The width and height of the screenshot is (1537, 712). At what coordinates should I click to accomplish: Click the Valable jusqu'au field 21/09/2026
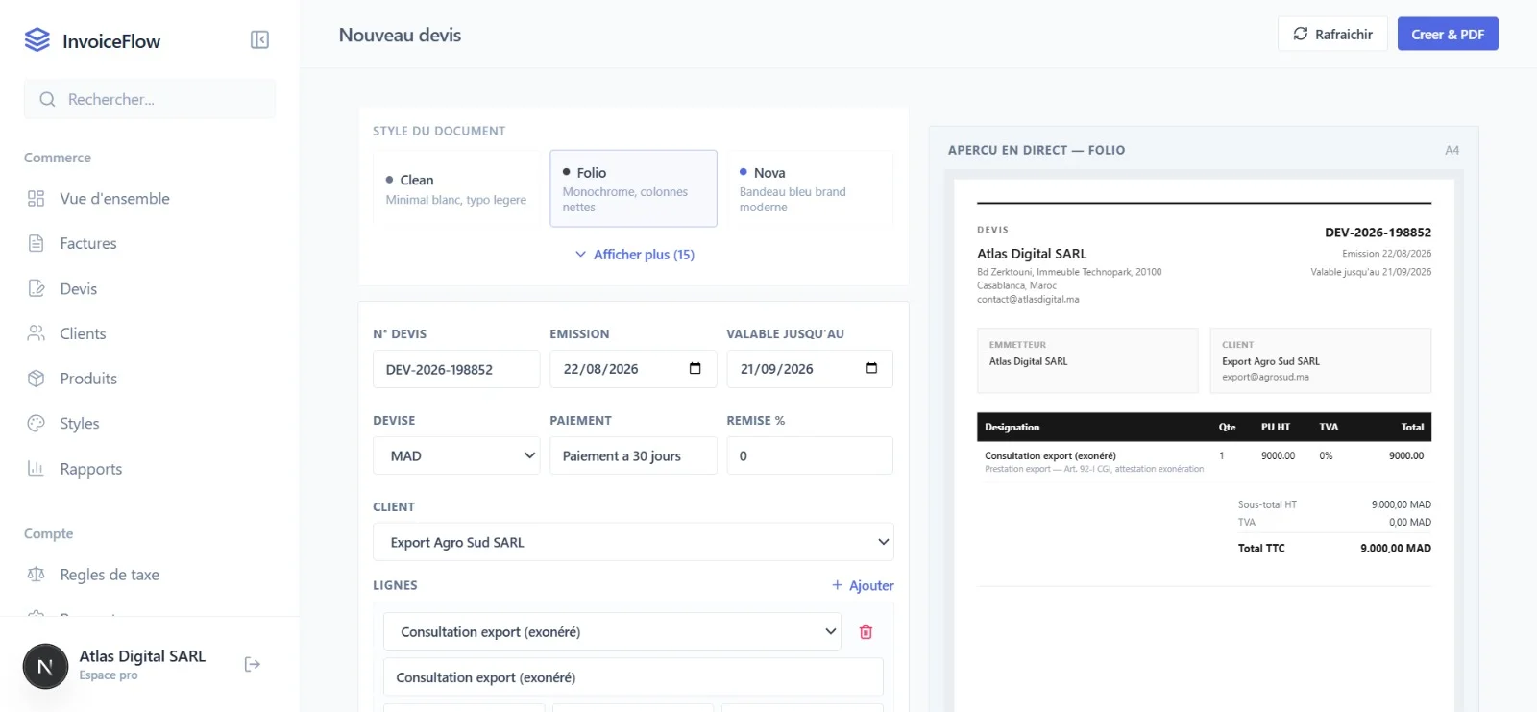click(x=810, y=369)
